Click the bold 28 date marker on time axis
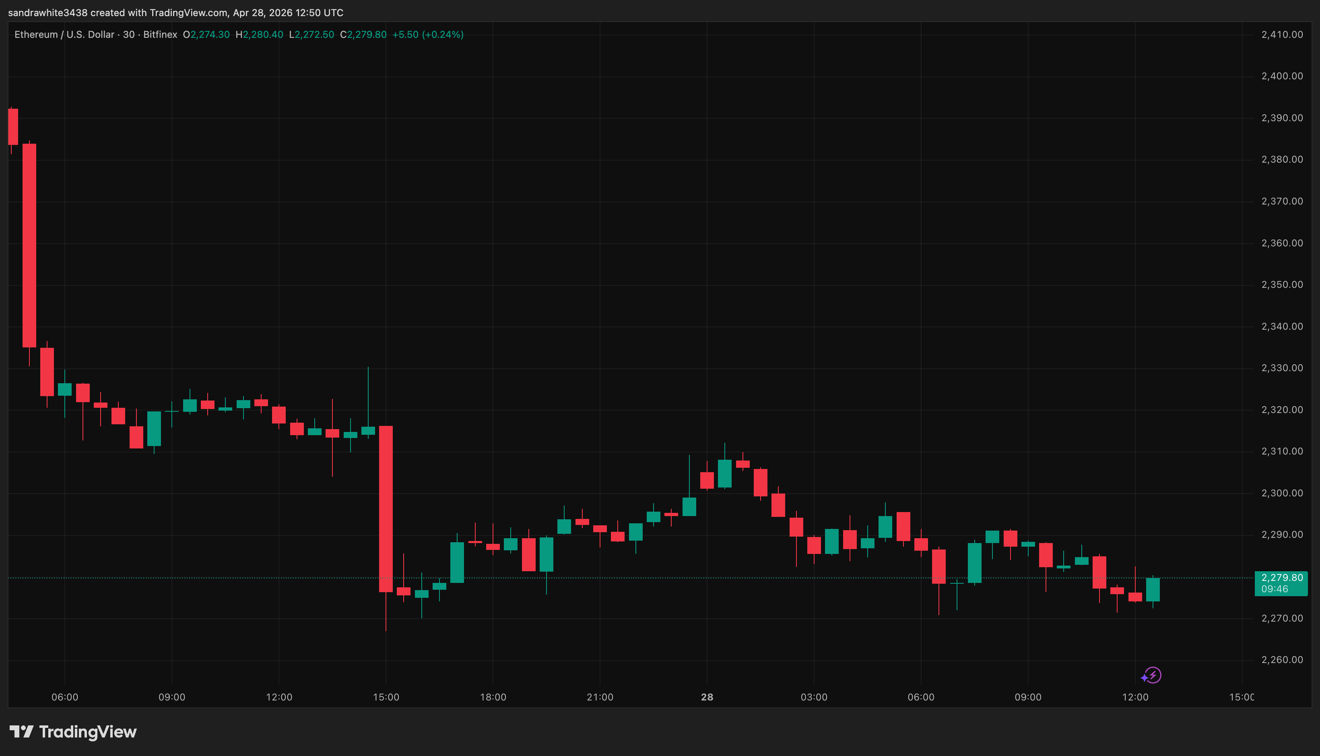This screenshot has width=1320, height=756. click(707, 697)
